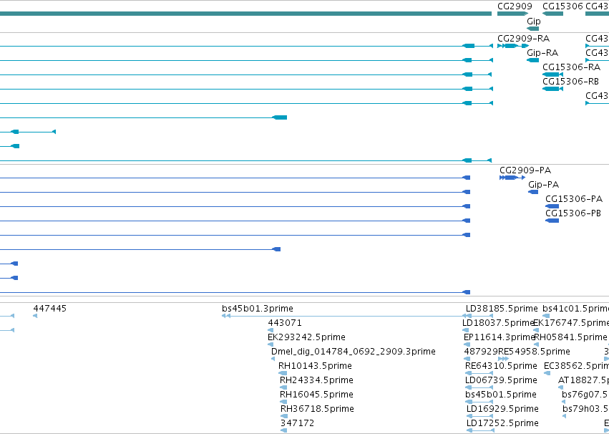Select EST feature 487929
The image size is (609, 434).
(481, 352)
